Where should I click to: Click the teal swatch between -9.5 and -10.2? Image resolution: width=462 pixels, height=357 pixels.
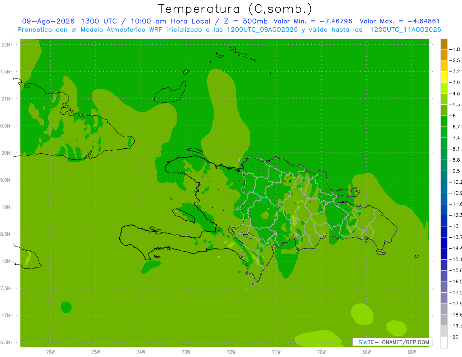tap(444, 176)
